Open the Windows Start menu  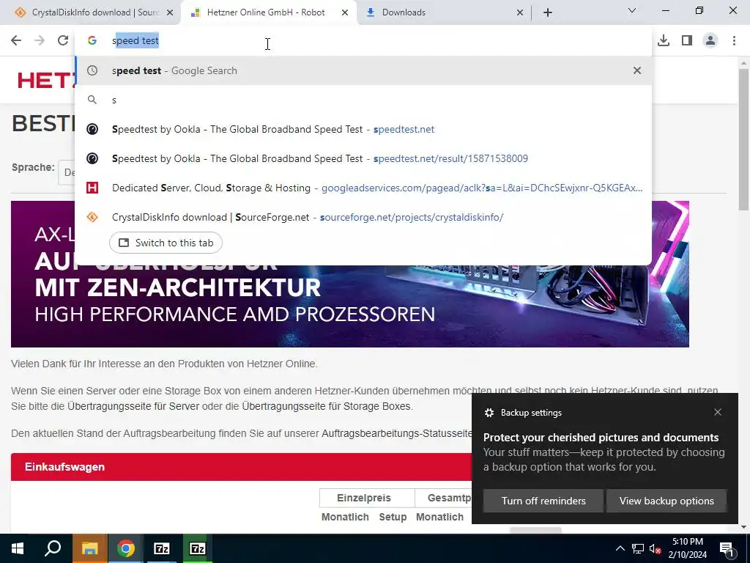[x=18, y=548]
